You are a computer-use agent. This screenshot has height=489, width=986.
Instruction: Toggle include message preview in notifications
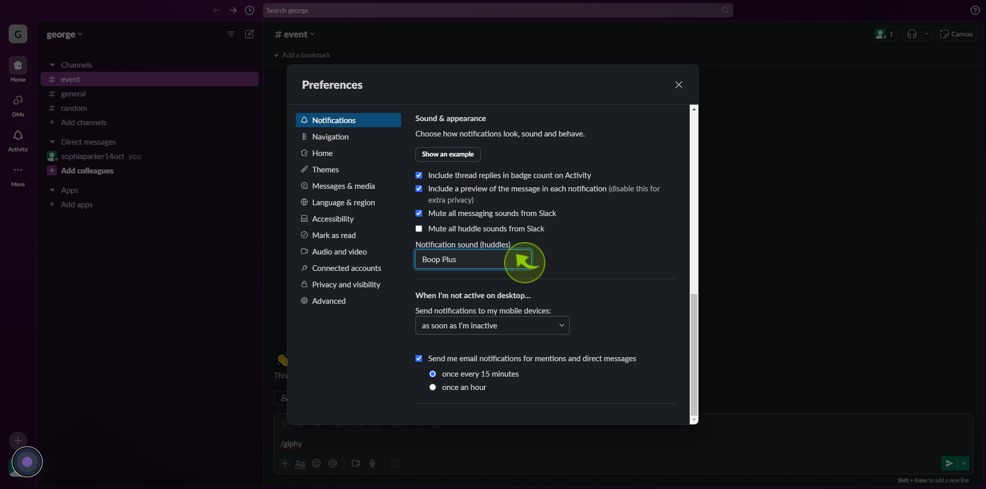(419, 189)
